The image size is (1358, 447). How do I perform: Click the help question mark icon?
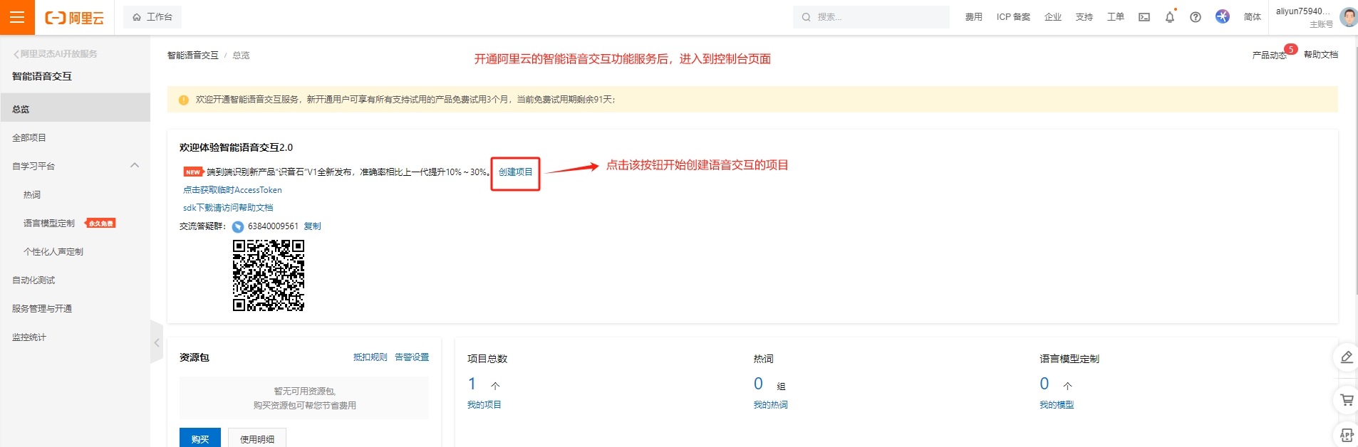(1195, 17)
